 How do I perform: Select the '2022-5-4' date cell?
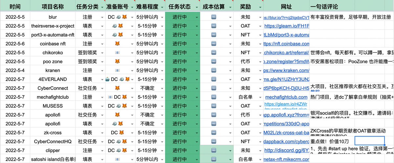(x=15, y=70)
